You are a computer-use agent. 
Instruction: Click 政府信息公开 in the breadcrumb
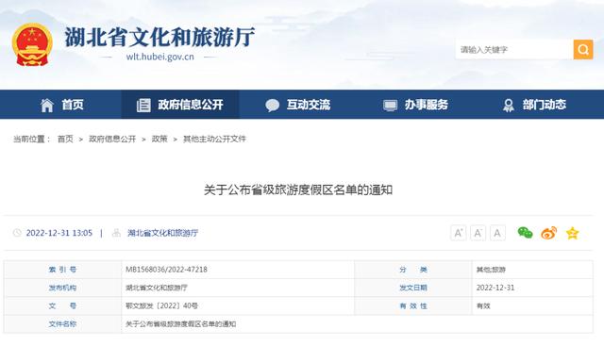point(112,139)
